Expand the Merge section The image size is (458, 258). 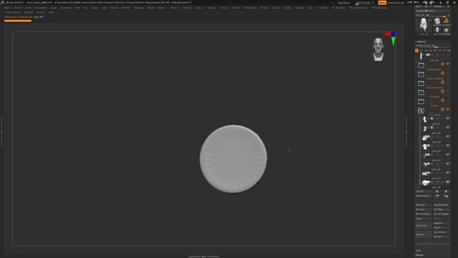click(419, 255)
